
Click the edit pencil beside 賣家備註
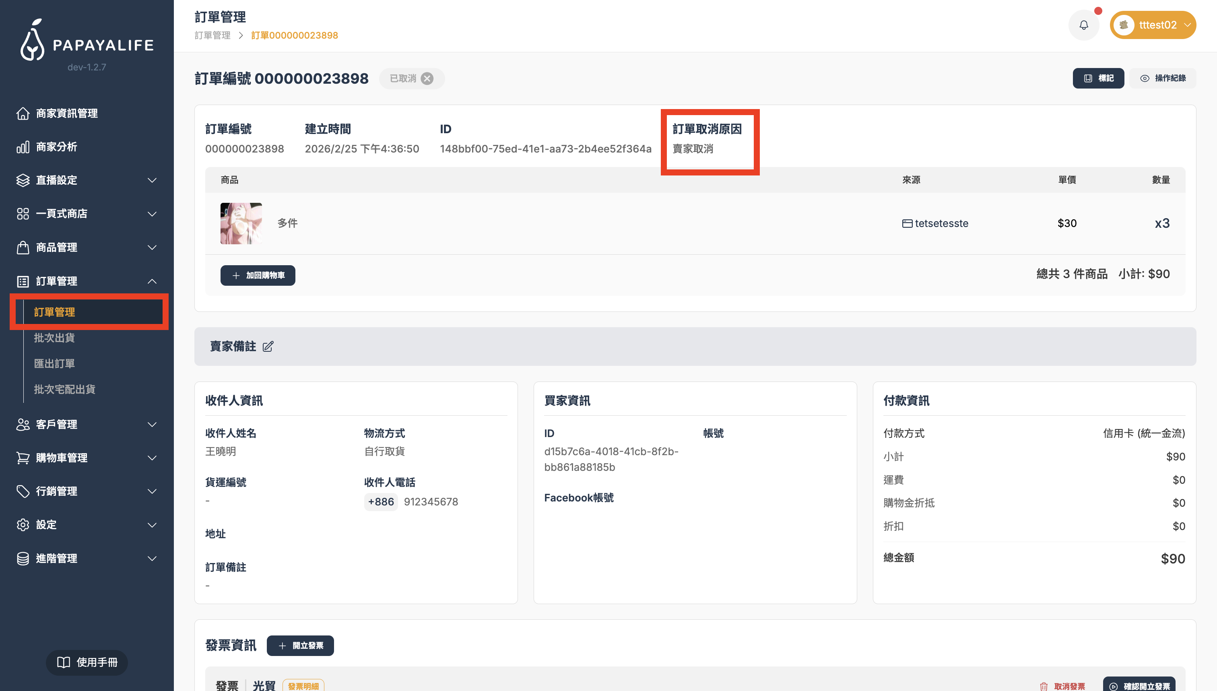point(268,347)
